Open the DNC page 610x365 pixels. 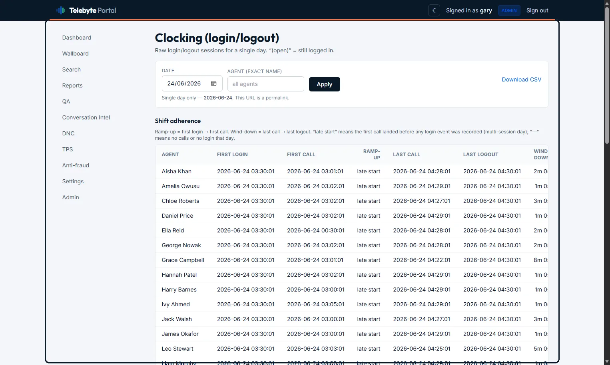[x=68, y=133]
